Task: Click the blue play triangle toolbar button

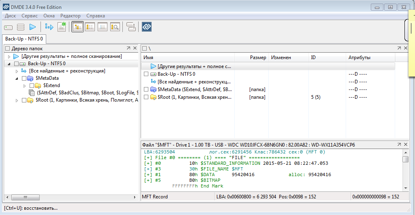Action: pos(32,27)
